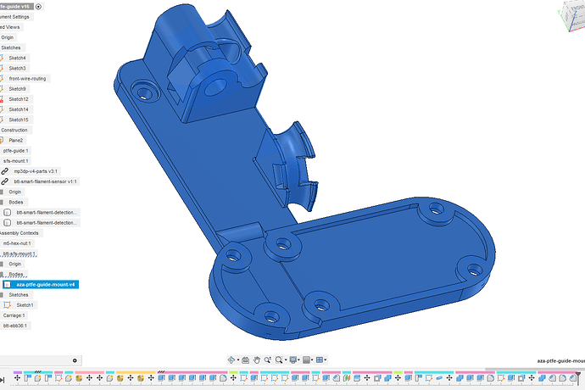
Task: Open the Document Settings node
Action: click(x=15, y=17)
